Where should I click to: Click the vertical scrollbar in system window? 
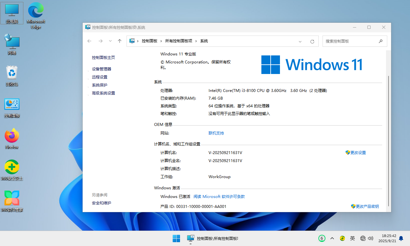388,141
